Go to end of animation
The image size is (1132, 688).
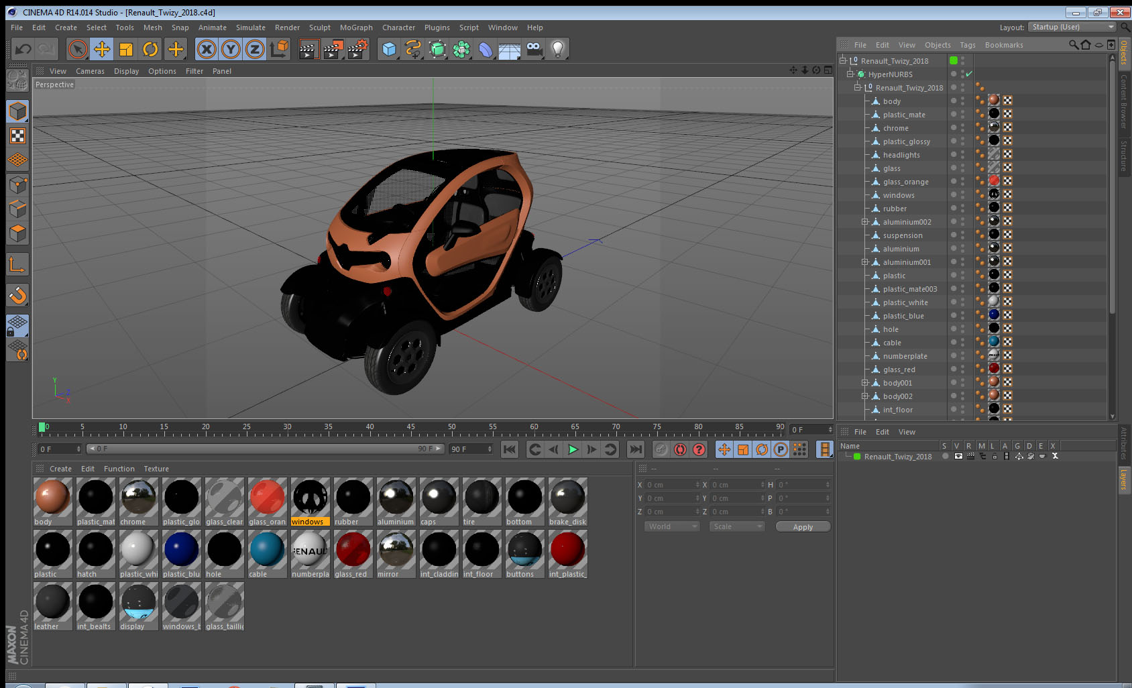click(636, 449)
